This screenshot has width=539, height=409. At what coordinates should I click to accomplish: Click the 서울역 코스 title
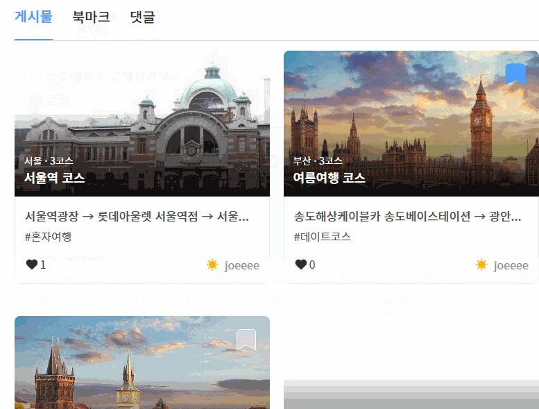54,178
